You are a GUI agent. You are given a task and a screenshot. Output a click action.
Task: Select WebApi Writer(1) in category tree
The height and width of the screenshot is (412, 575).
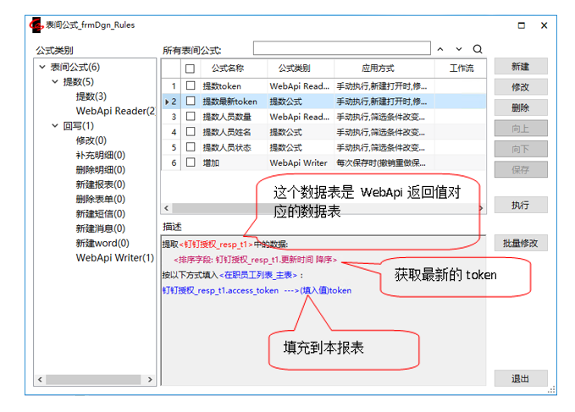114,258
